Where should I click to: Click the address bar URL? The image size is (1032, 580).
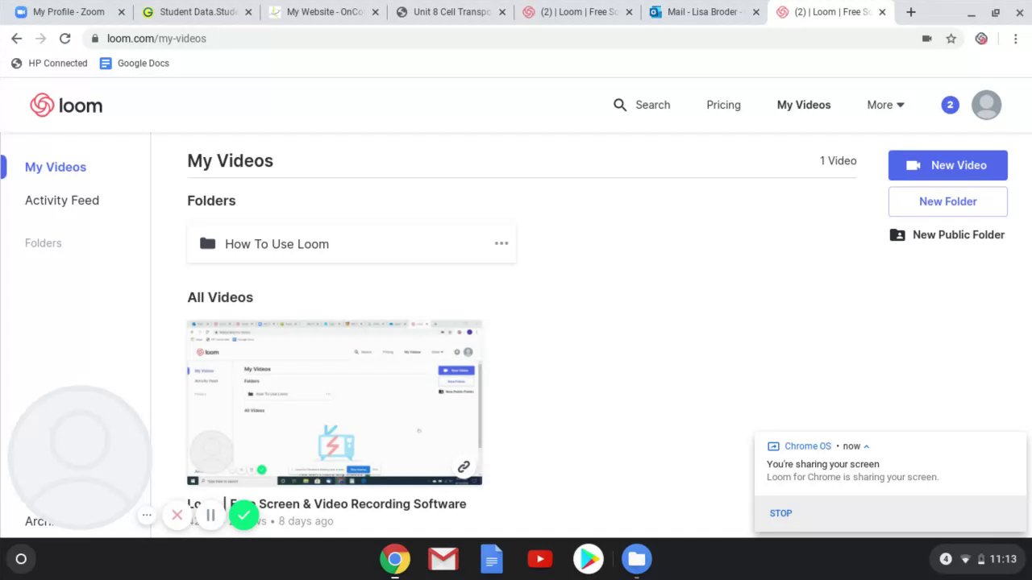click(156, 39)
